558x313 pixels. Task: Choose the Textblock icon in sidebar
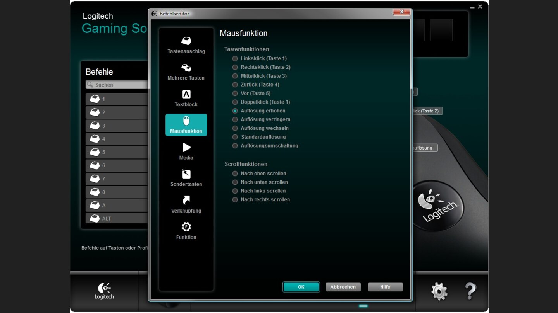coord(186,94)
